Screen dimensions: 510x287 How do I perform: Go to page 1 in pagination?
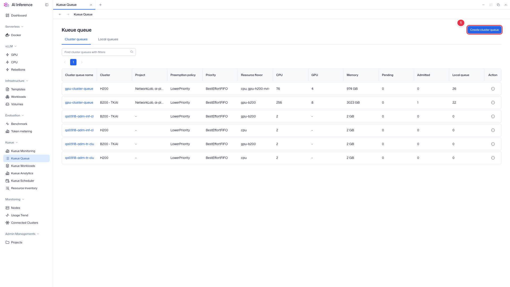[73, 62]
